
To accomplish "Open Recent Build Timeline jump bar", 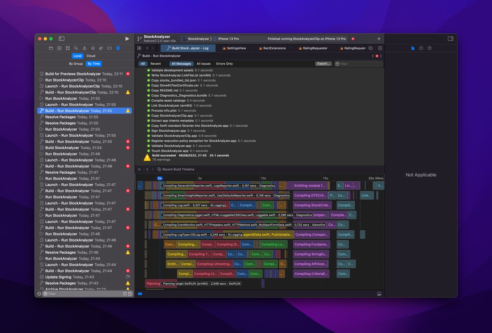I will [x=176, y=169].
